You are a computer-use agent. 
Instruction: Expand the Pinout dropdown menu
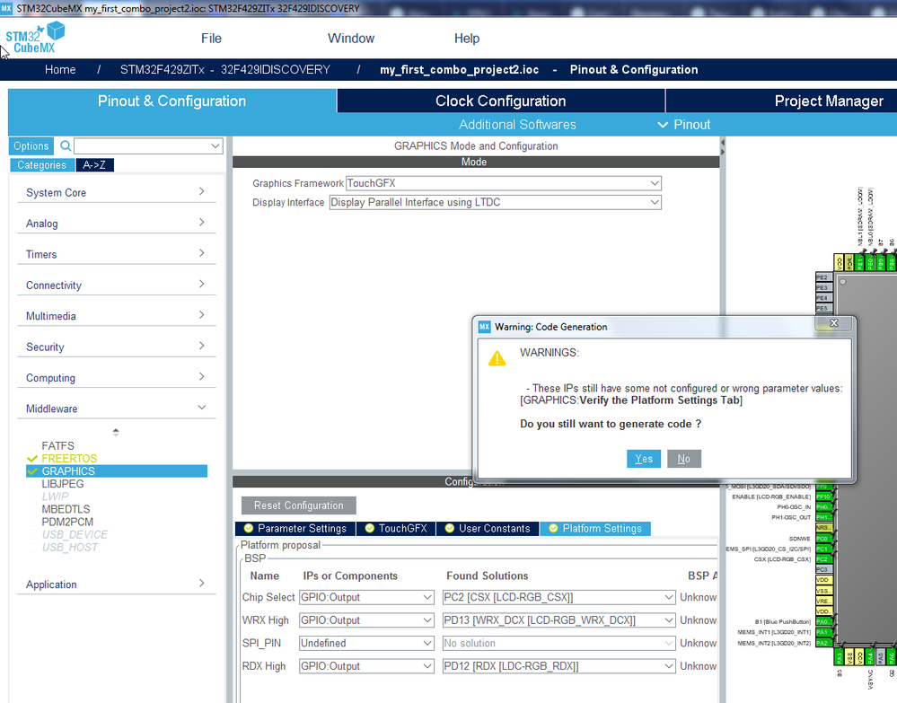click(x=684, y=125)
